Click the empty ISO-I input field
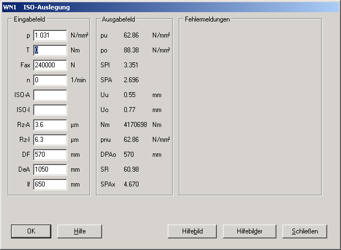Viewport: 341px width, 250px height. pyautogui.click(x=50, y=110)
